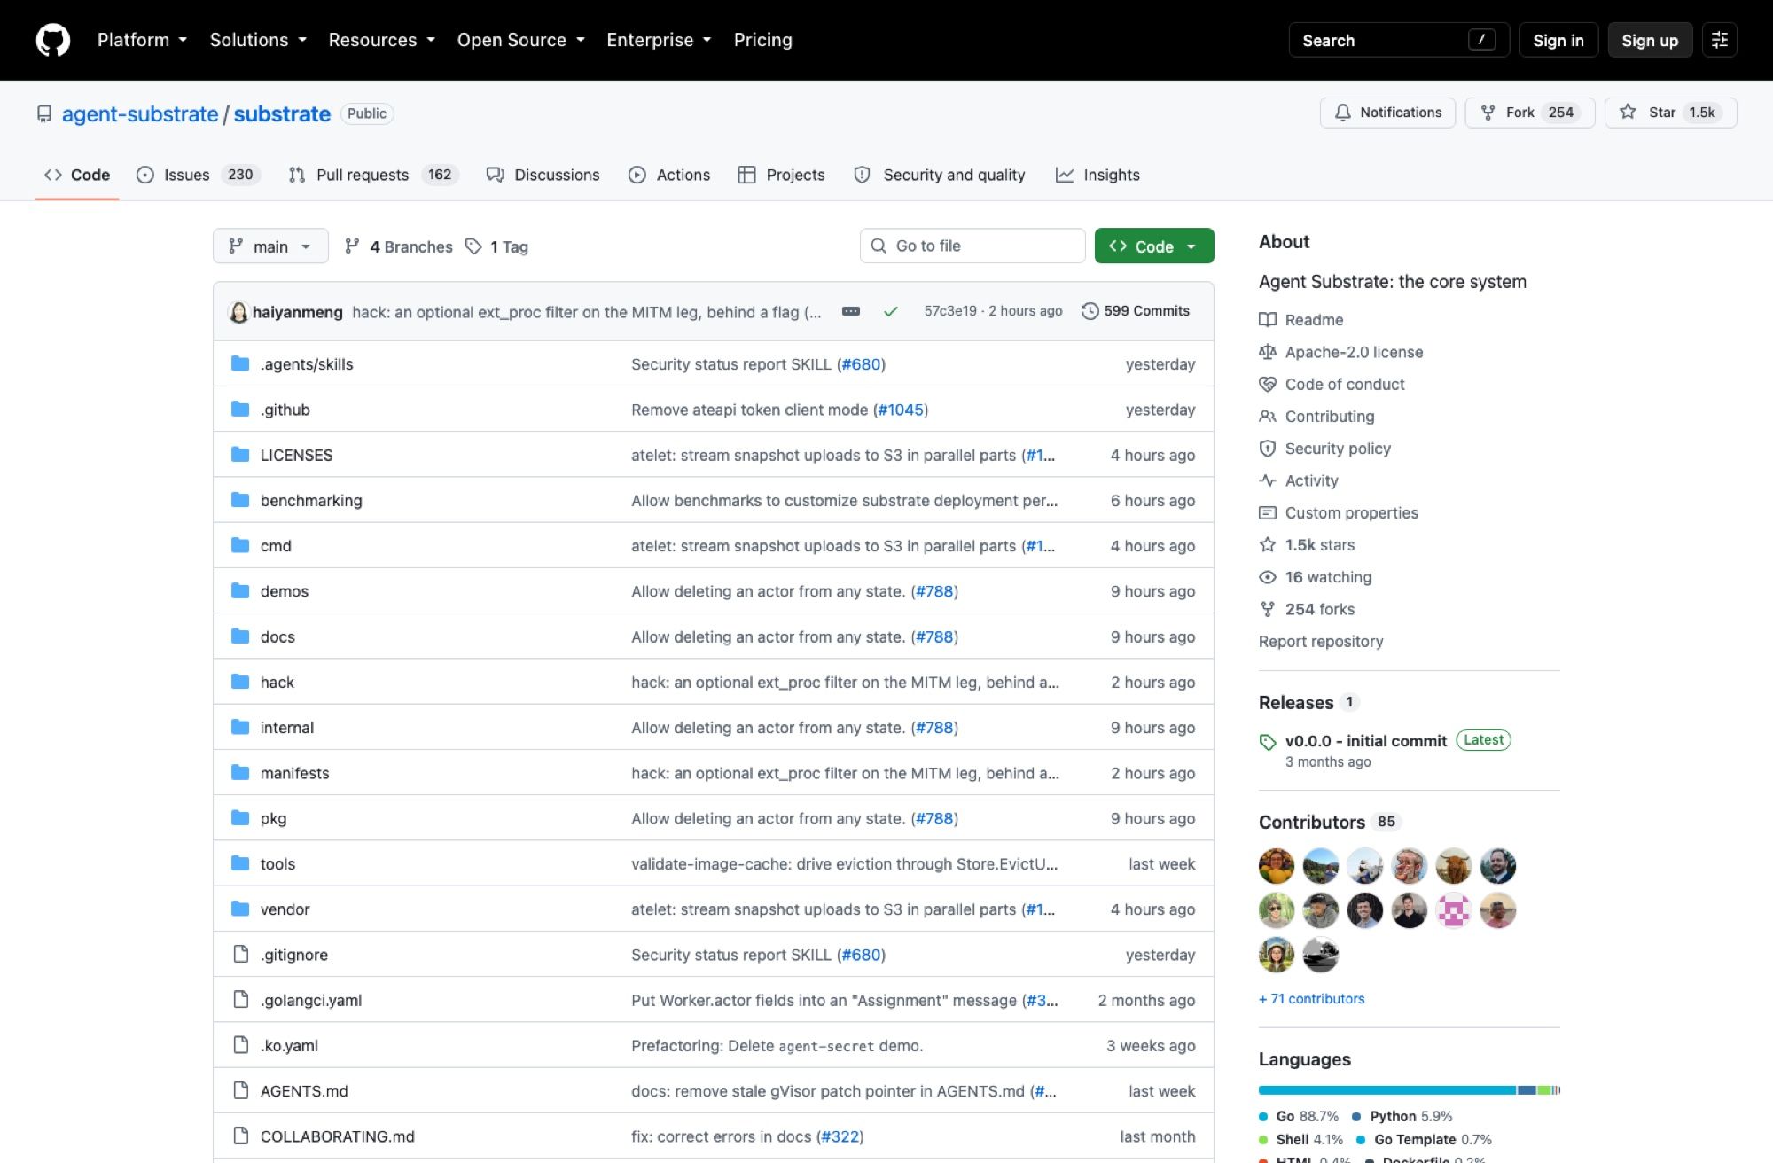
Task: Open the AGENTS.md file
Action: point(304,1090)
